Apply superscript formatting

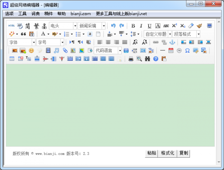coord(174,26)
